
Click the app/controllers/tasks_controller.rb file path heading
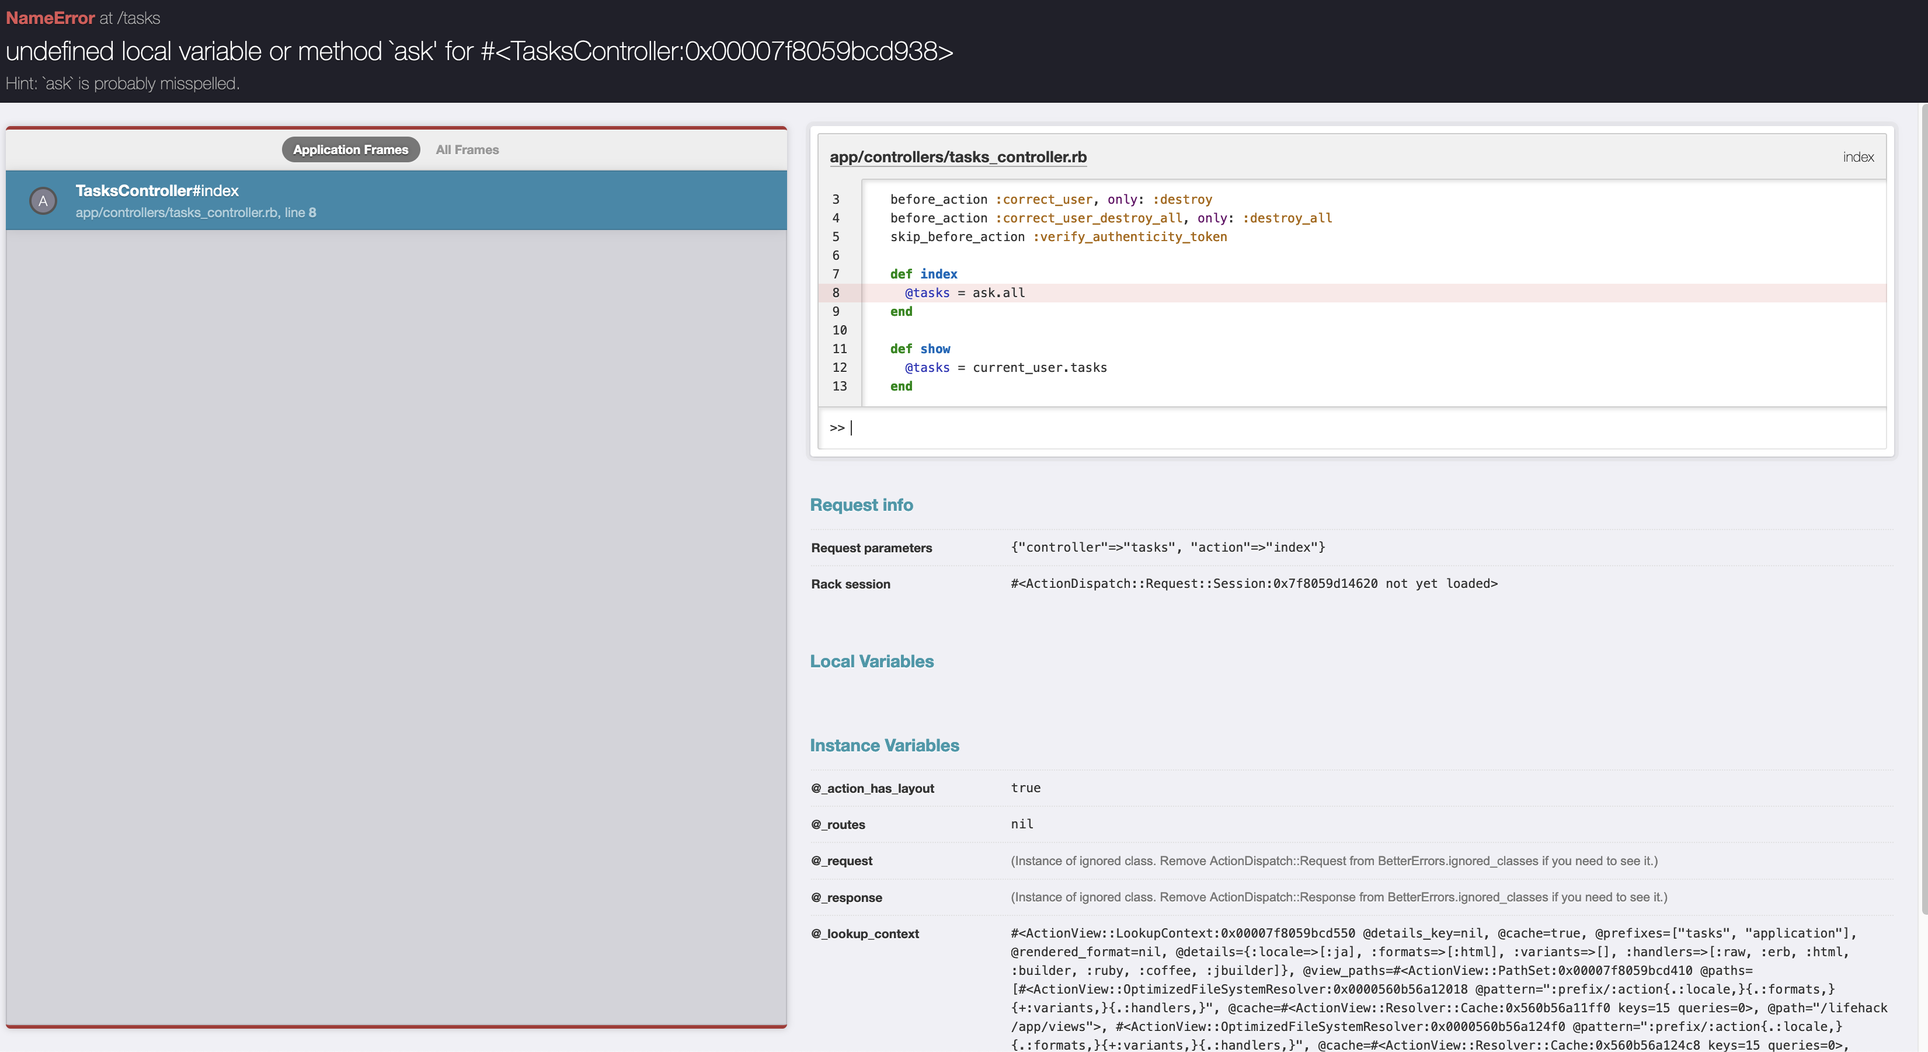click(x=957, y=157)
